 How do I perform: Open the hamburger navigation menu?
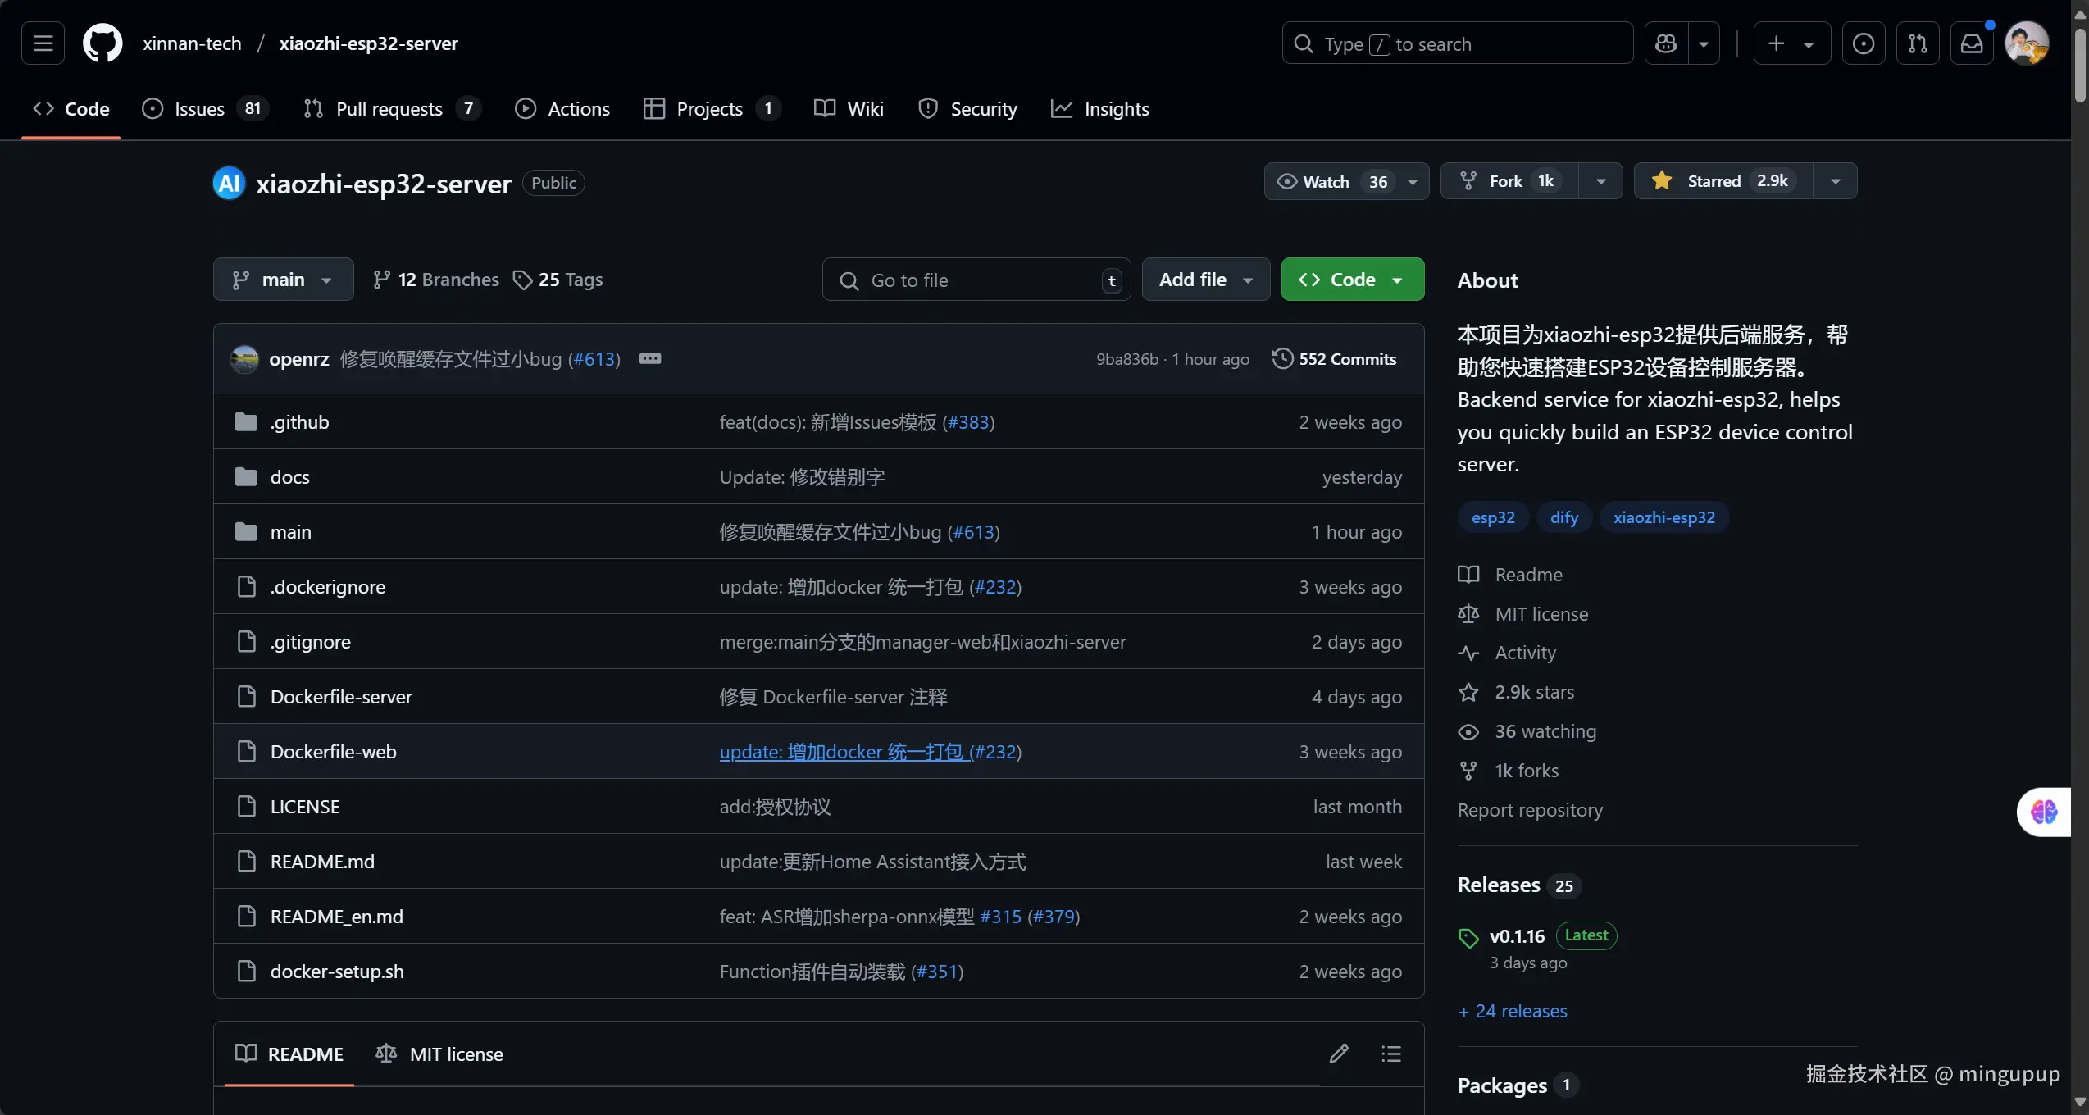(43, 43)
